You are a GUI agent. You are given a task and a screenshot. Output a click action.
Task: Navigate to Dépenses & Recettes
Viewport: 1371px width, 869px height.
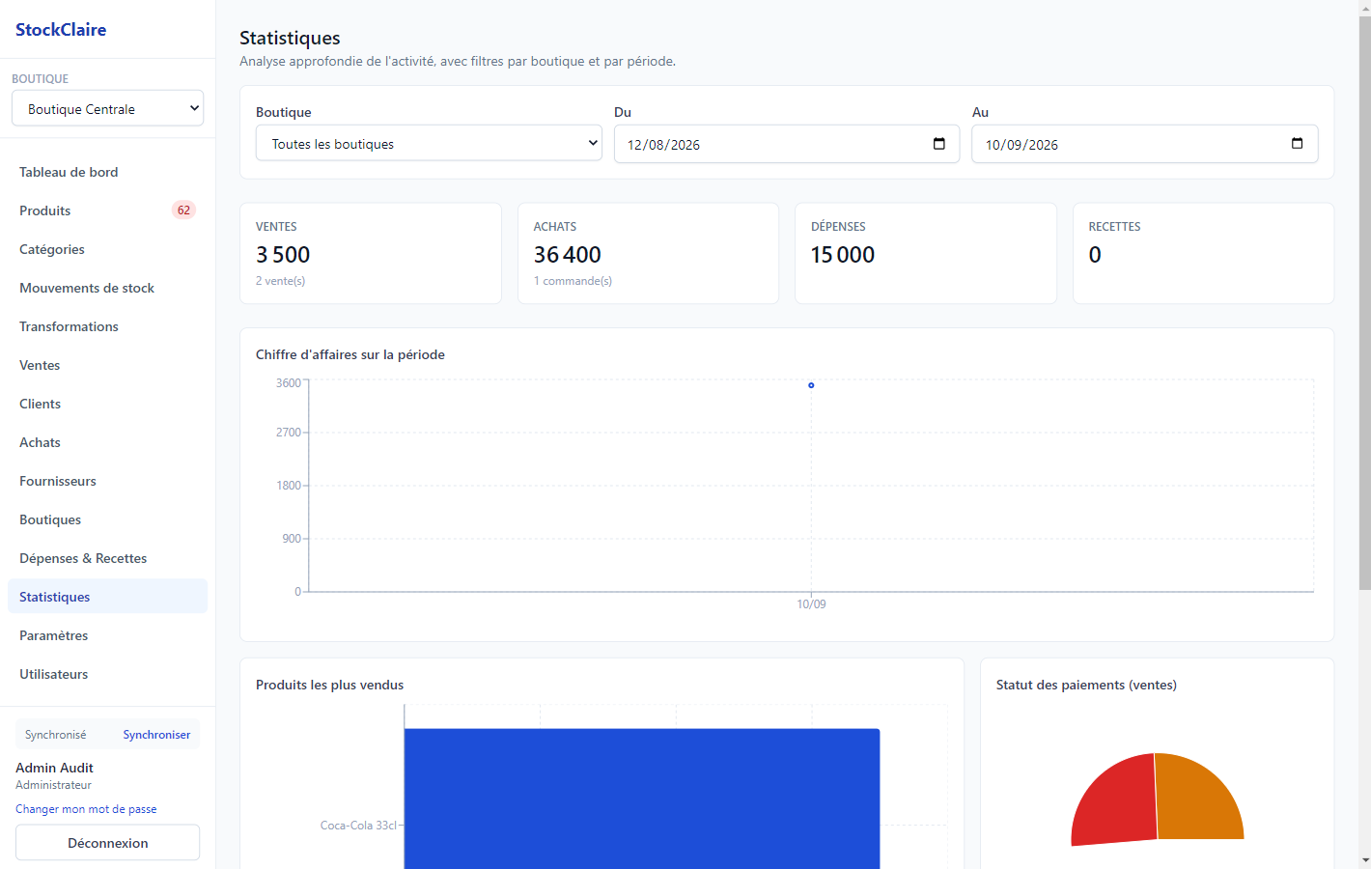pyautogui.click(x=107, y=558)
